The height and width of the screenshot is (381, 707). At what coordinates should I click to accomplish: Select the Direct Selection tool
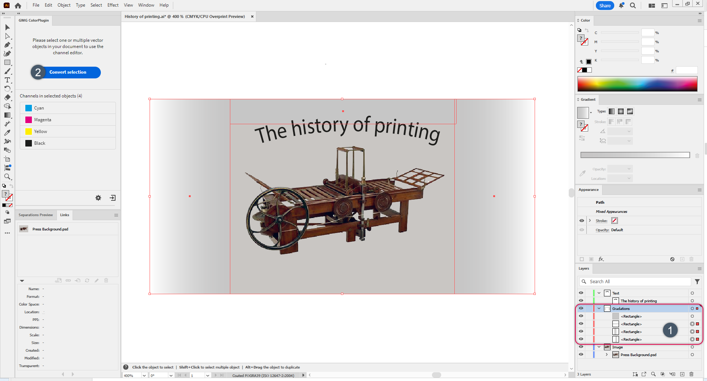[7, 36]
